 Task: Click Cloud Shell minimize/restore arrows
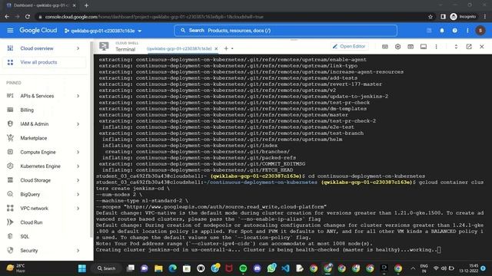point(456,47)
